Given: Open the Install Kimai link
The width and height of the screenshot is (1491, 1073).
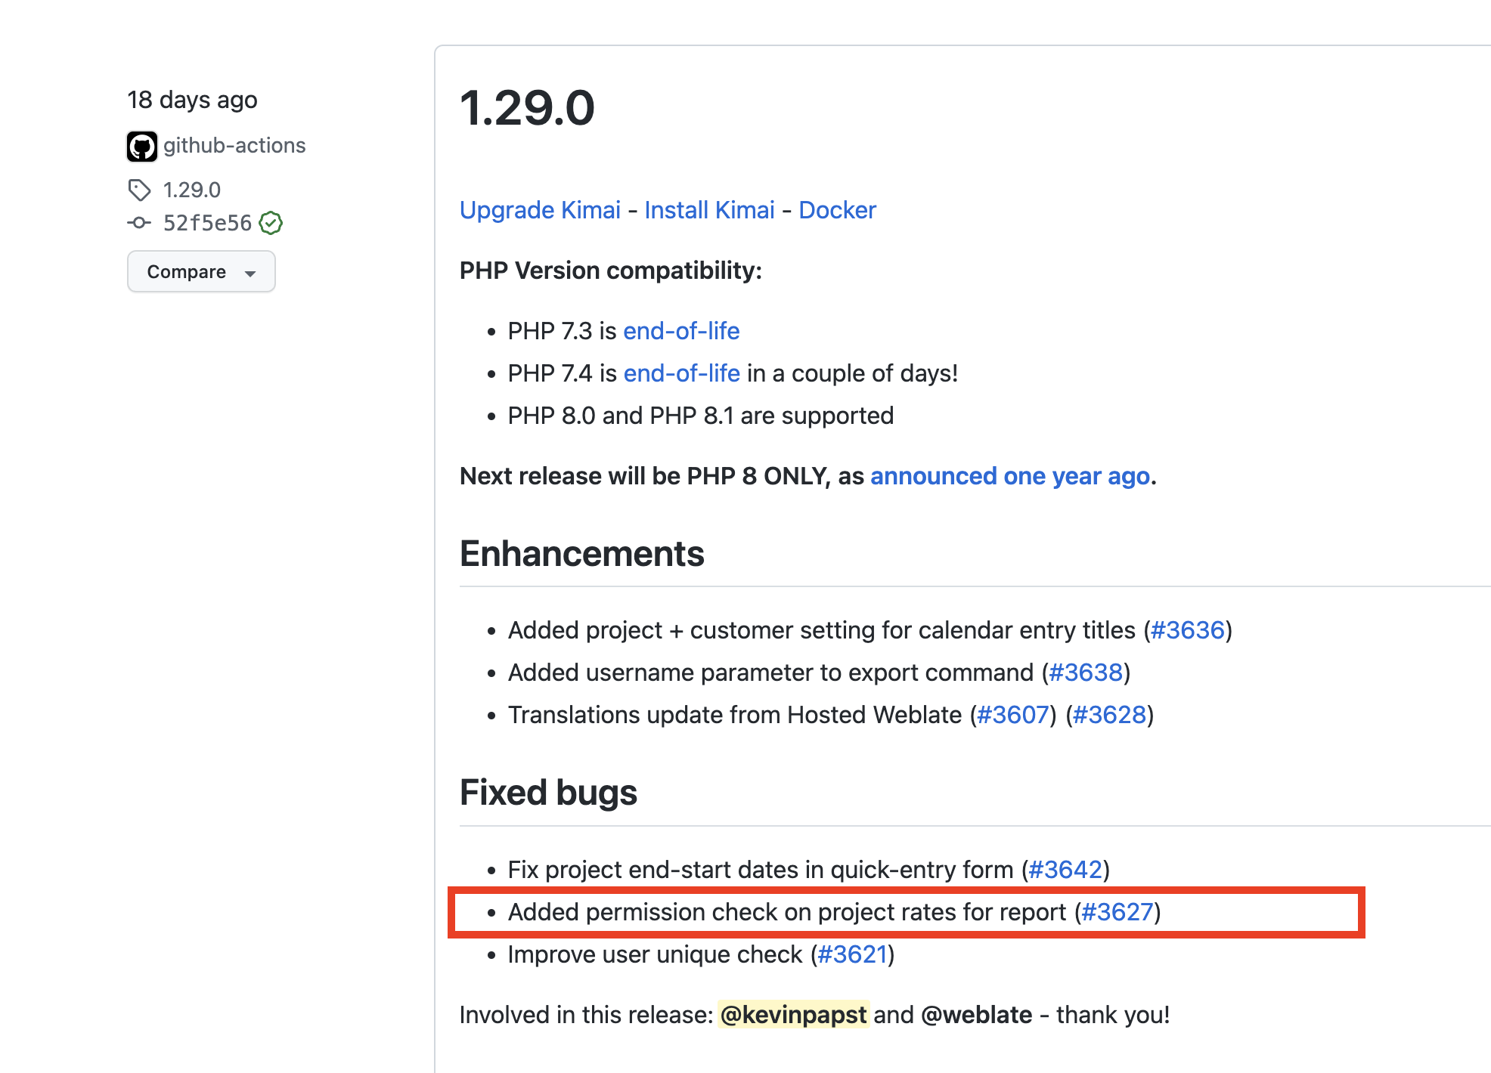Looking at the screenshot, I should (709, 210).
